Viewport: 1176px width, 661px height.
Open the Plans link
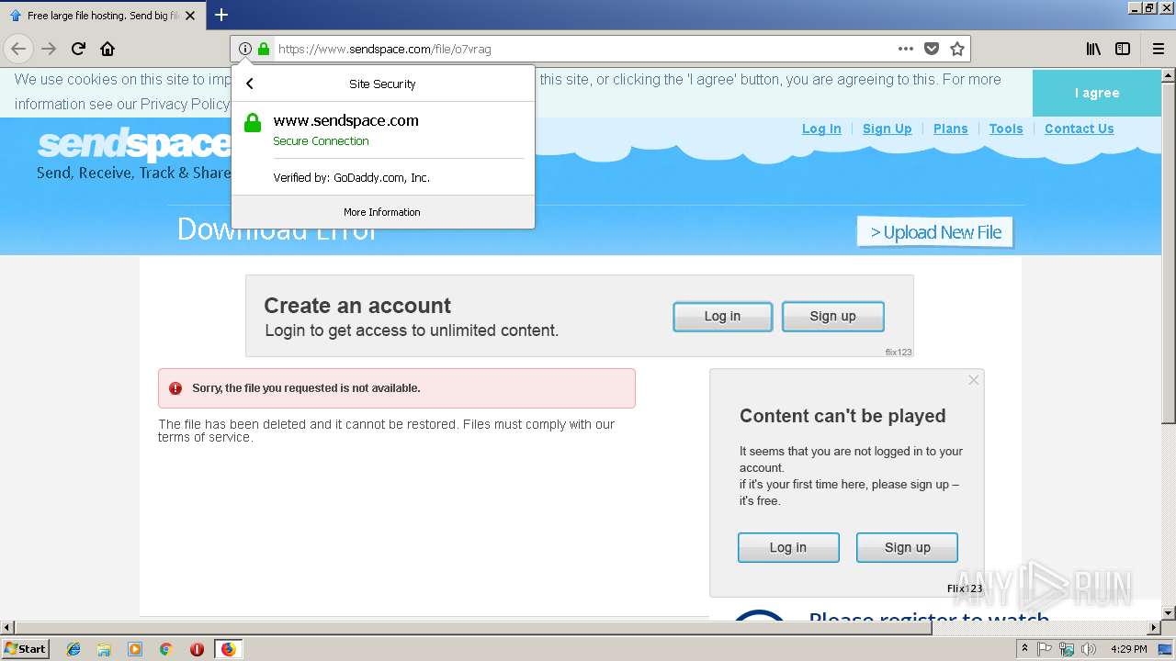(950, 129)
